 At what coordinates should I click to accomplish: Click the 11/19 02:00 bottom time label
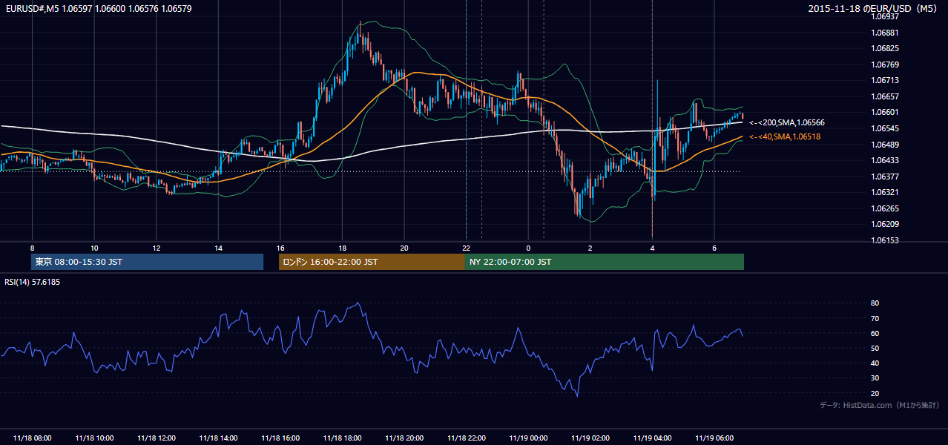point(590,438)
